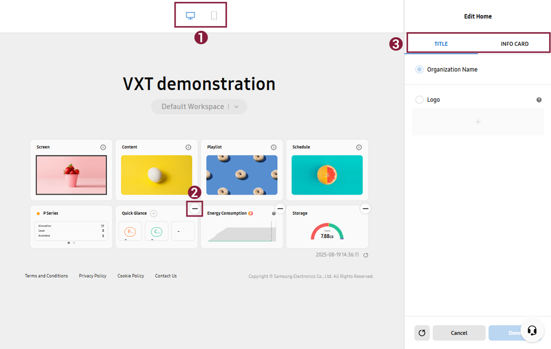Refresh the dashboard data timestamp
The image size is (551, 349).
coord(366,254)
